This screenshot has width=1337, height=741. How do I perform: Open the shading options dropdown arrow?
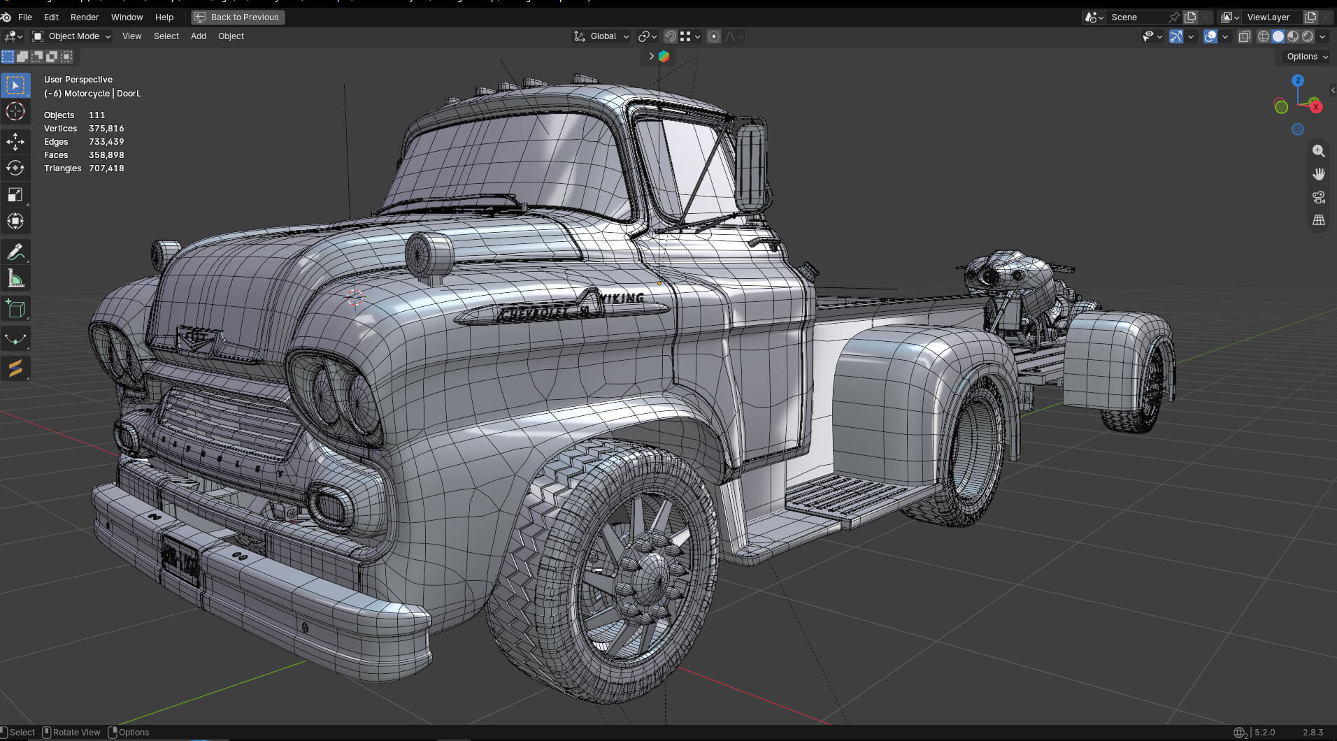1322,36
